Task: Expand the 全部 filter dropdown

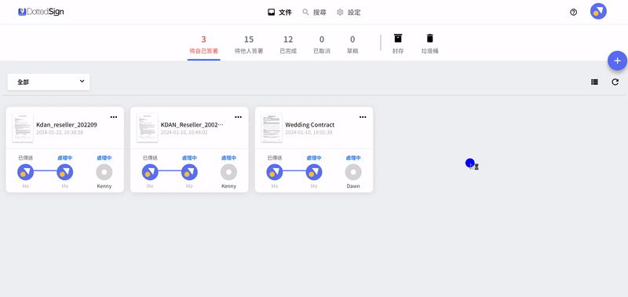Action: (x=49, y=82)
